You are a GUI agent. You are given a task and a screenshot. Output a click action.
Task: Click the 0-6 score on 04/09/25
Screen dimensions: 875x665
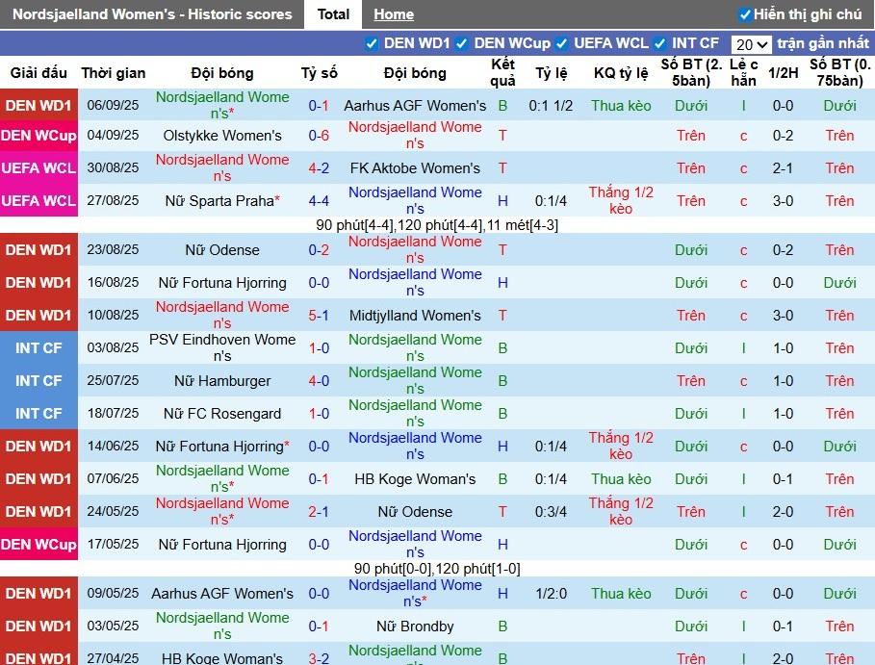319,136
